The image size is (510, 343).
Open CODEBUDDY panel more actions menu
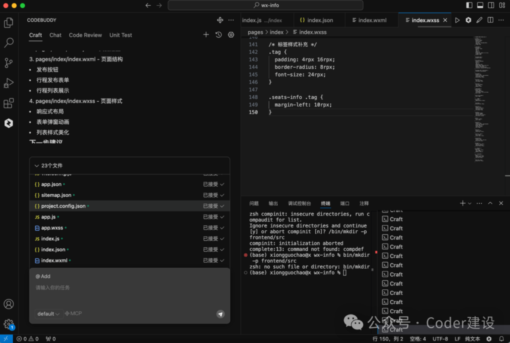point(231,20)
